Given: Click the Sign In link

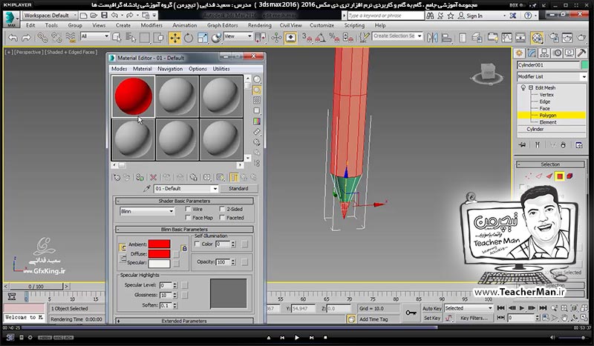Looking at the screenshot, I should (474, 16).
